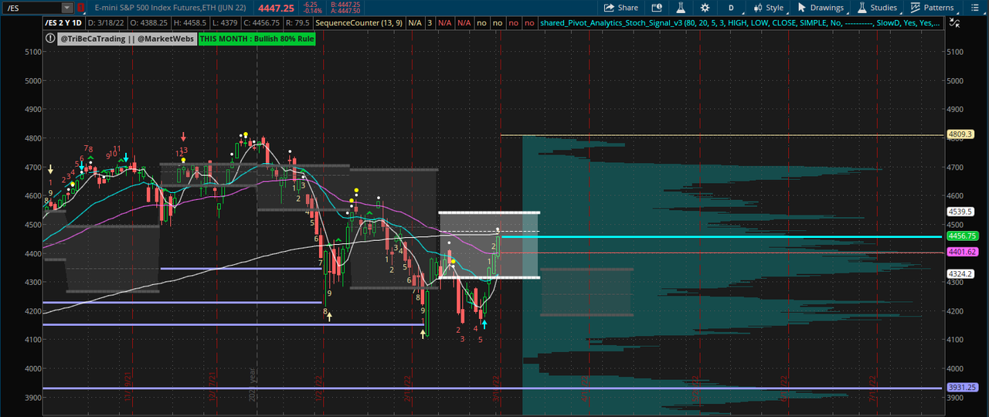This screenshot has height=417, width=989.
Task: Click the @TriBeCaTrading || @MarketWebs label
Action: click(126, 37)
